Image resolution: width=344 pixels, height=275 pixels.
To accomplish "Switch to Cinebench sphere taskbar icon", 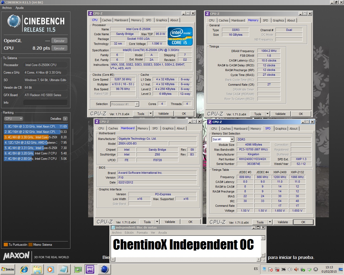I will click(105, 269).
